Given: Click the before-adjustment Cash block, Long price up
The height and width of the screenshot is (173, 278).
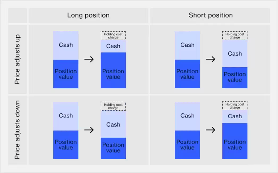Looking at the screenshot, I should (66, 45).
